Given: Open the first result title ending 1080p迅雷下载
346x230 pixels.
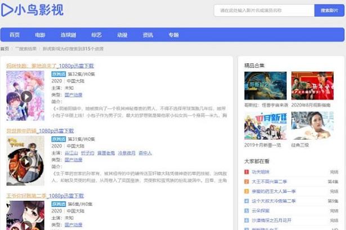Looking at the screenshot, I should point(50,66).
